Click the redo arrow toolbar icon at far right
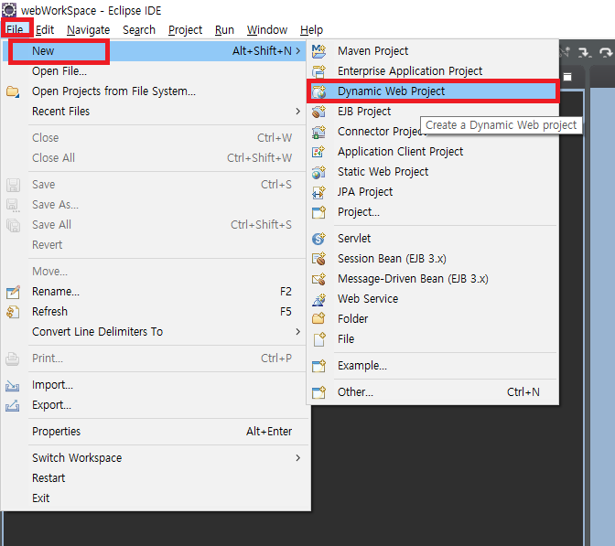615x546 pixels. (x=606, y=52)
